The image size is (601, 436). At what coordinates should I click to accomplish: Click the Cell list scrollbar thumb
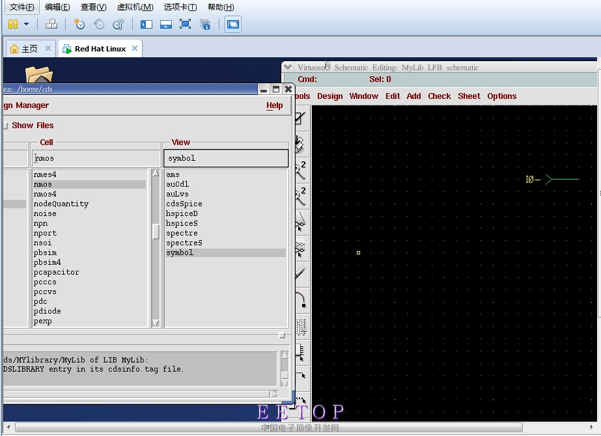click(156, 231)
